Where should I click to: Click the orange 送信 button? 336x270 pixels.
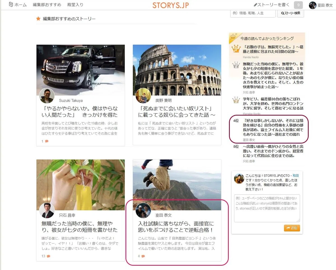tap(292, 228)
